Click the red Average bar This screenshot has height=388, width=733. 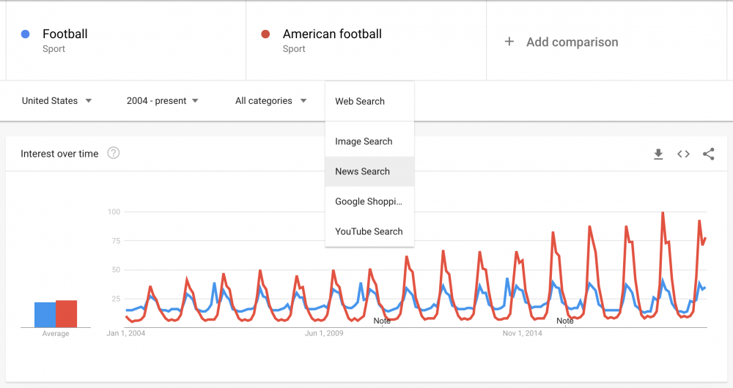pyautogui.click(x=67, y=314)
